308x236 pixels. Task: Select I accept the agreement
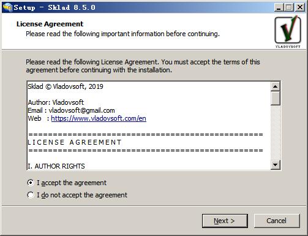click(67, 183)
